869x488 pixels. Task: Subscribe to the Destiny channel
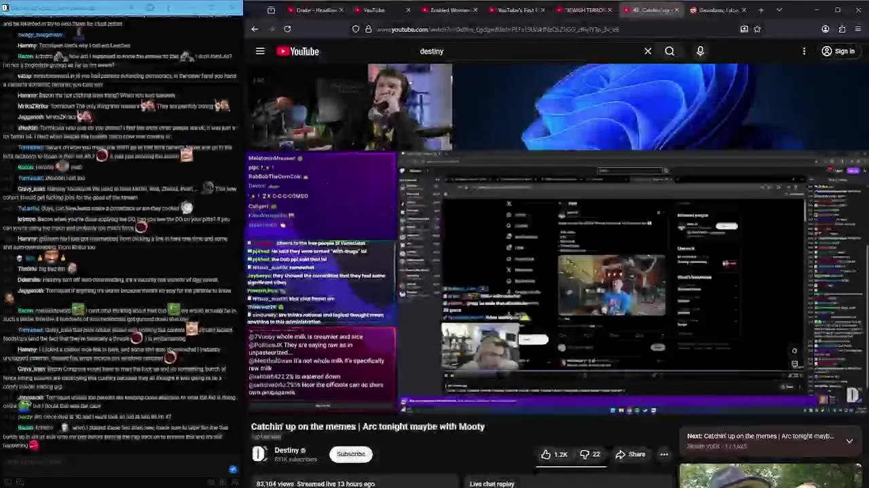click(351, 454)
